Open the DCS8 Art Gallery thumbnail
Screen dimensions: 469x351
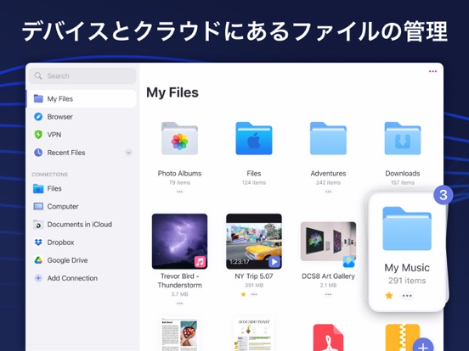(x=328, y=242)
